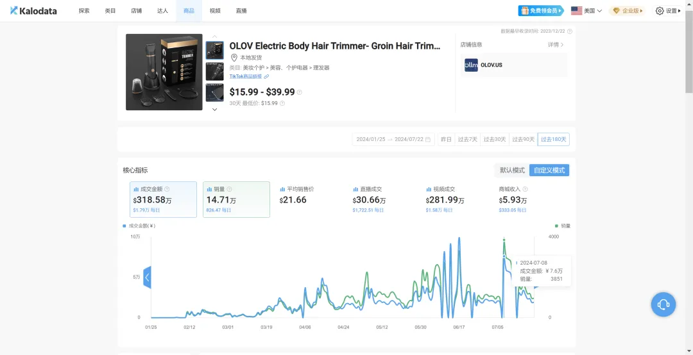The height and width of the screenshot is (355, 693).
Task: Switch to 自定义模式
Action: point(549,170)
